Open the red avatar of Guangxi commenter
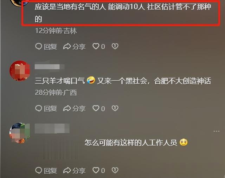 point(20,71)
